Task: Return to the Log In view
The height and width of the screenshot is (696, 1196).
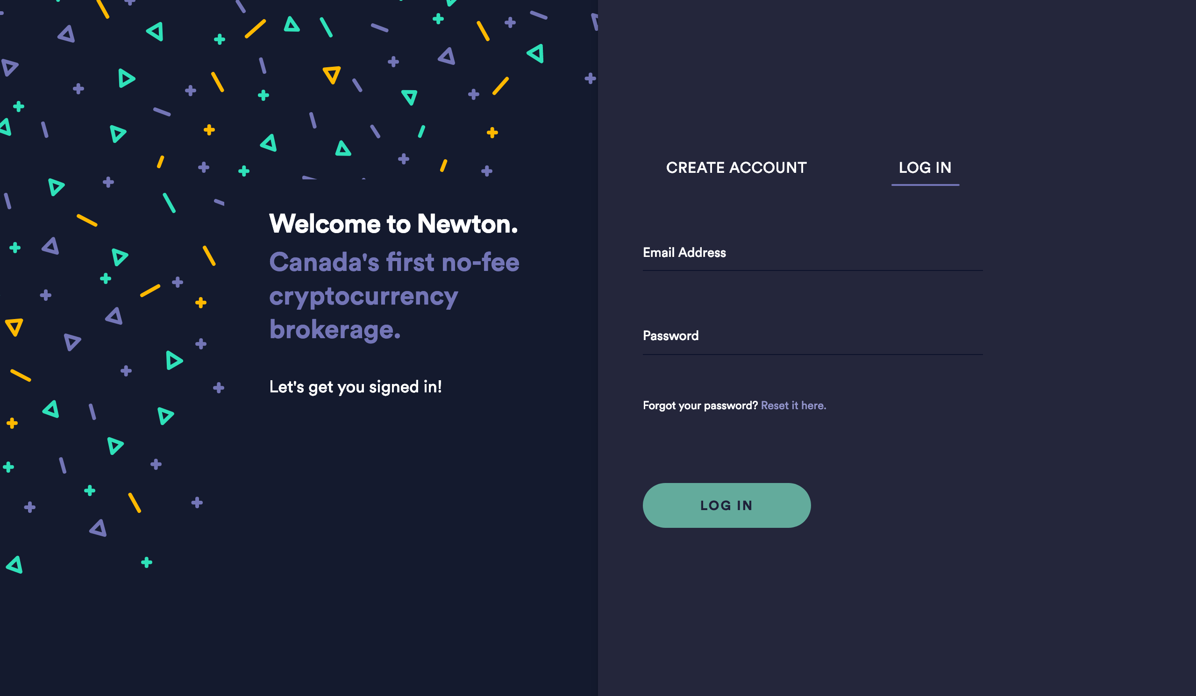Action: tap(925, 168)
